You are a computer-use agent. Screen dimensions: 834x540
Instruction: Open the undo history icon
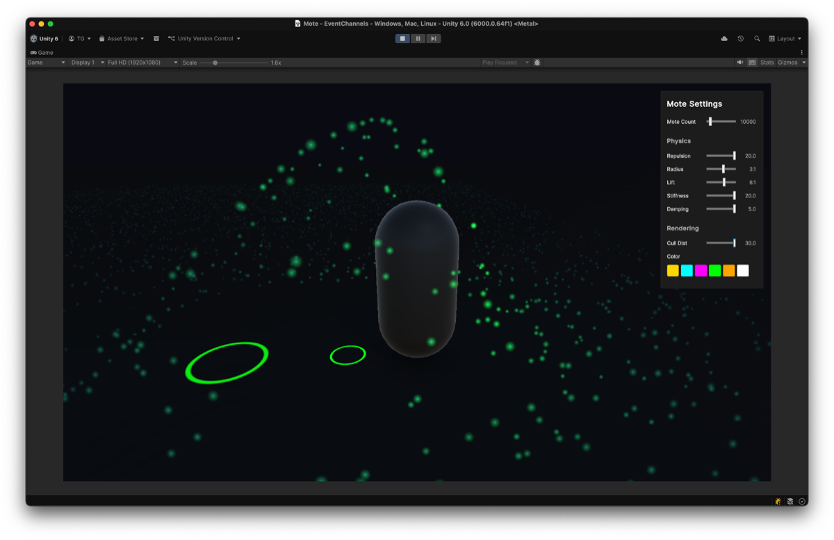(740, 39)
